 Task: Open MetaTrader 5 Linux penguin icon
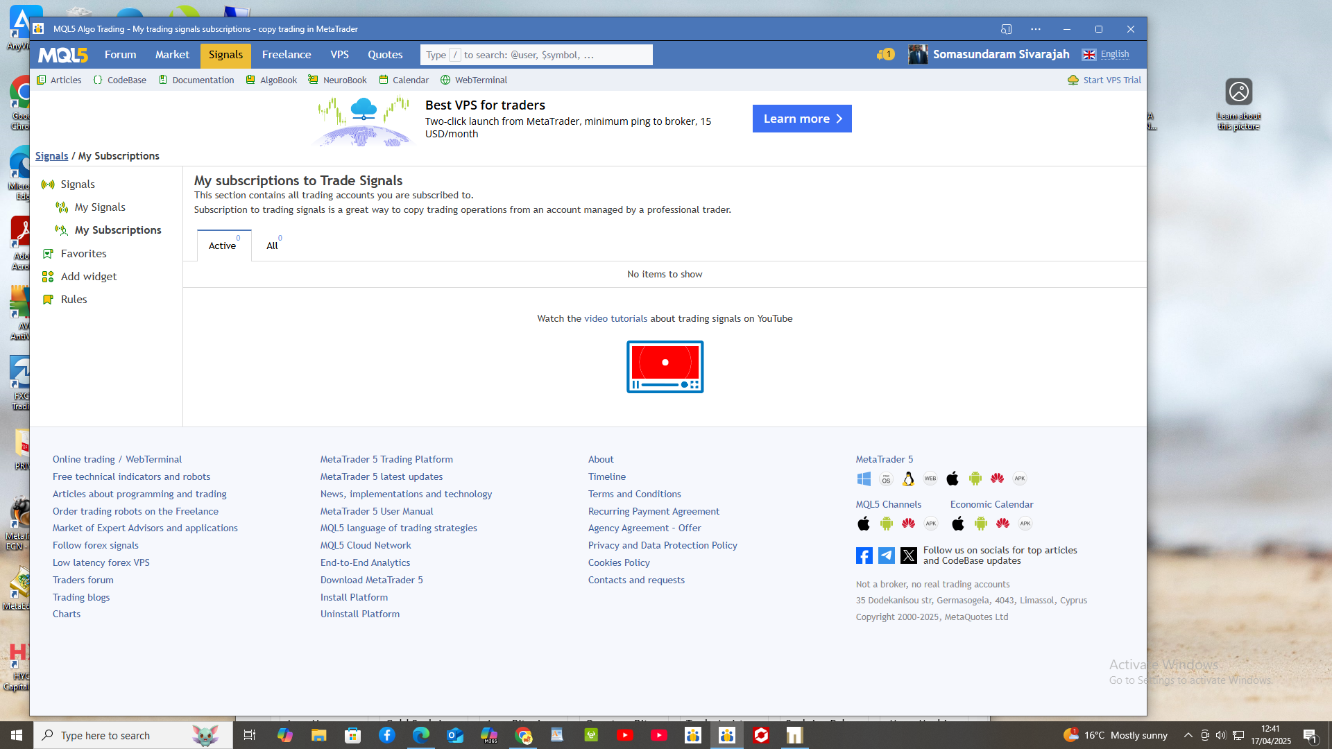pos(908,479)
